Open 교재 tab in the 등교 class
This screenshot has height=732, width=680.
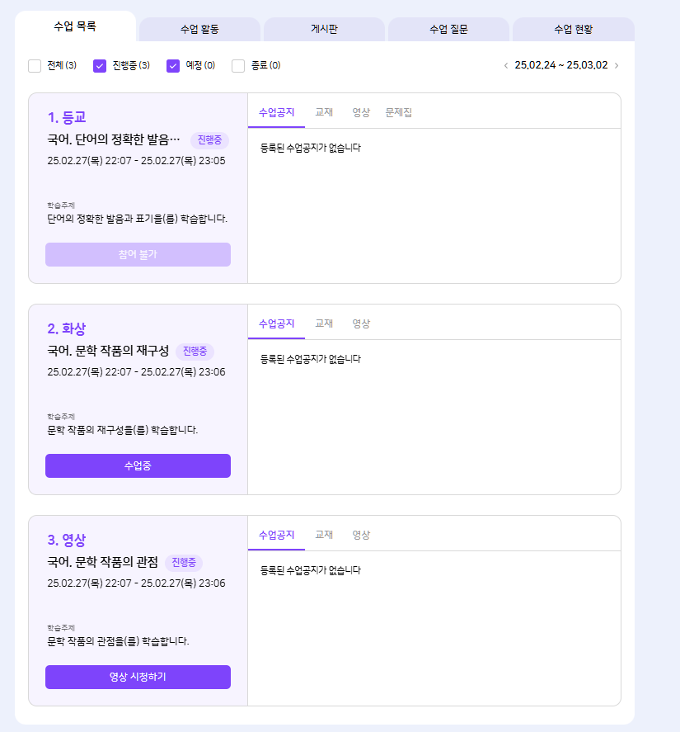[x=324, y=112]
